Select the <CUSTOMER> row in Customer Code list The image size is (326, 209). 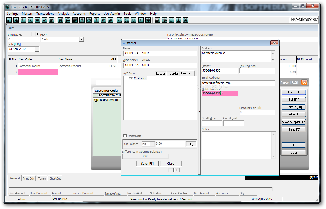107,100
